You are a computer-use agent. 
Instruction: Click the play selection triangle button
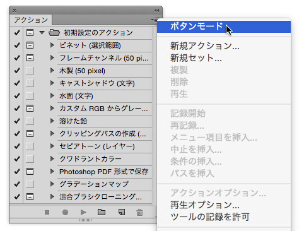point(83,213)
